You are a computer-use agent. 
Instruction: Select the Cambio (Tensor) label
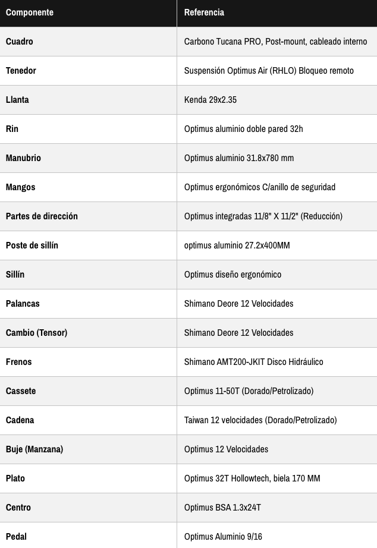36,333
